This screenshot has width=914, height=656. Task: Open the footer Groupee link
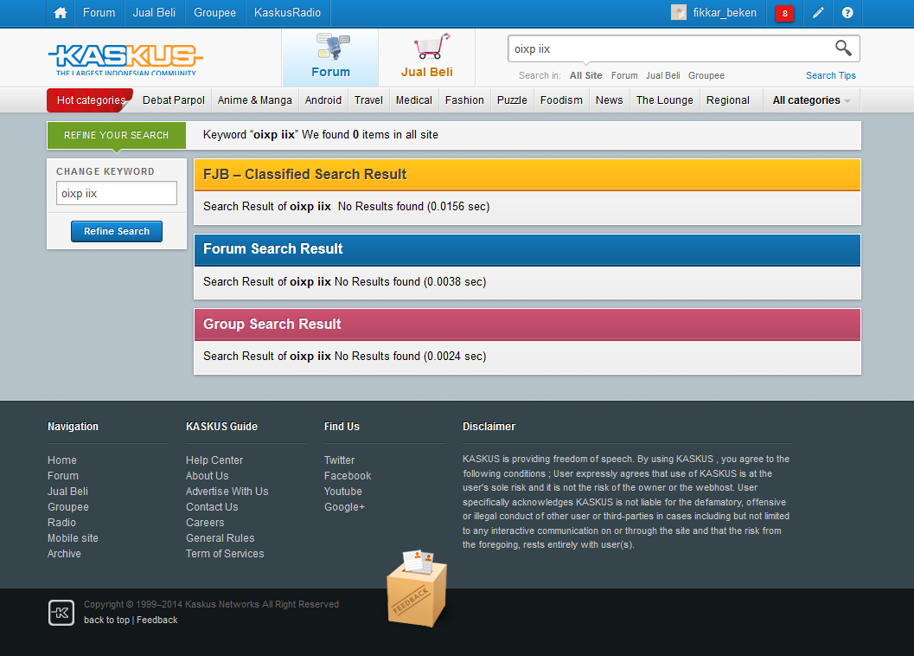coord(68,507)
